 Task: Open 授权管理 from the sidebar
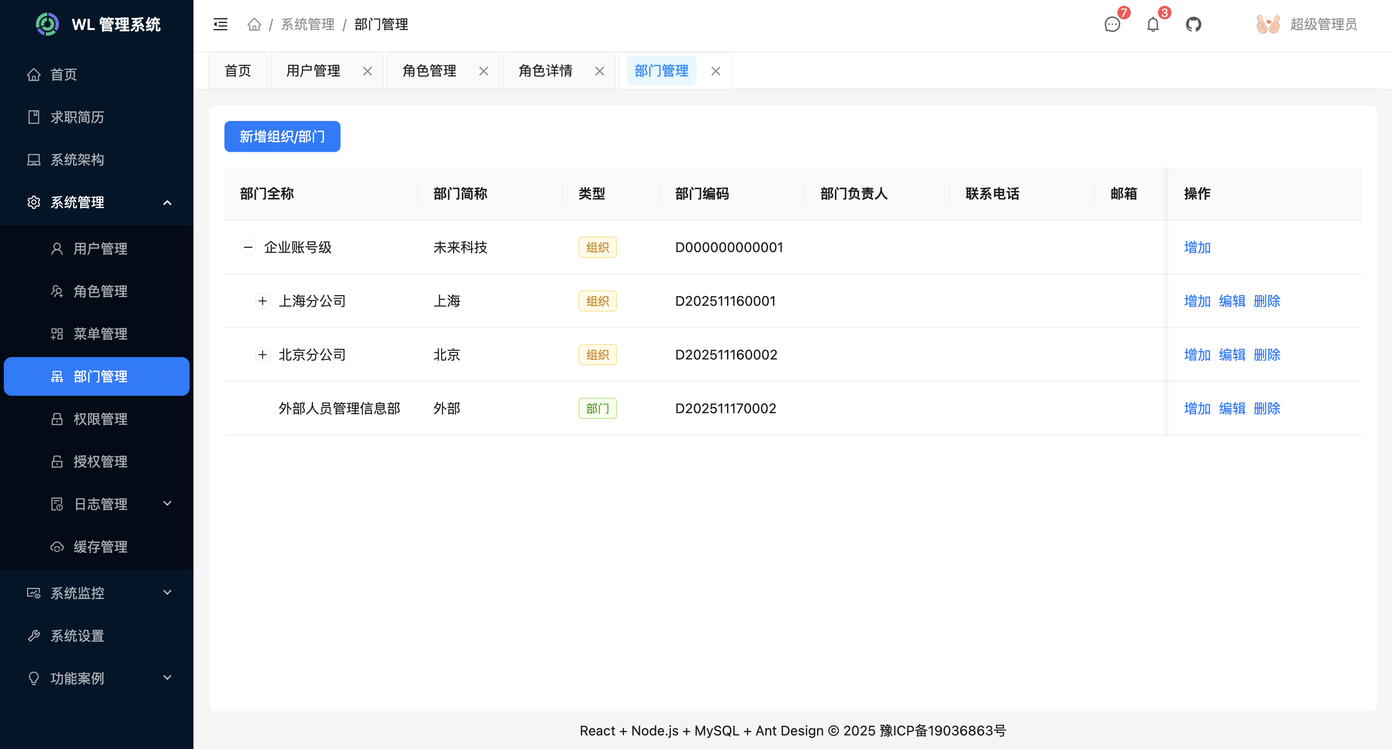tap(101, 462)
